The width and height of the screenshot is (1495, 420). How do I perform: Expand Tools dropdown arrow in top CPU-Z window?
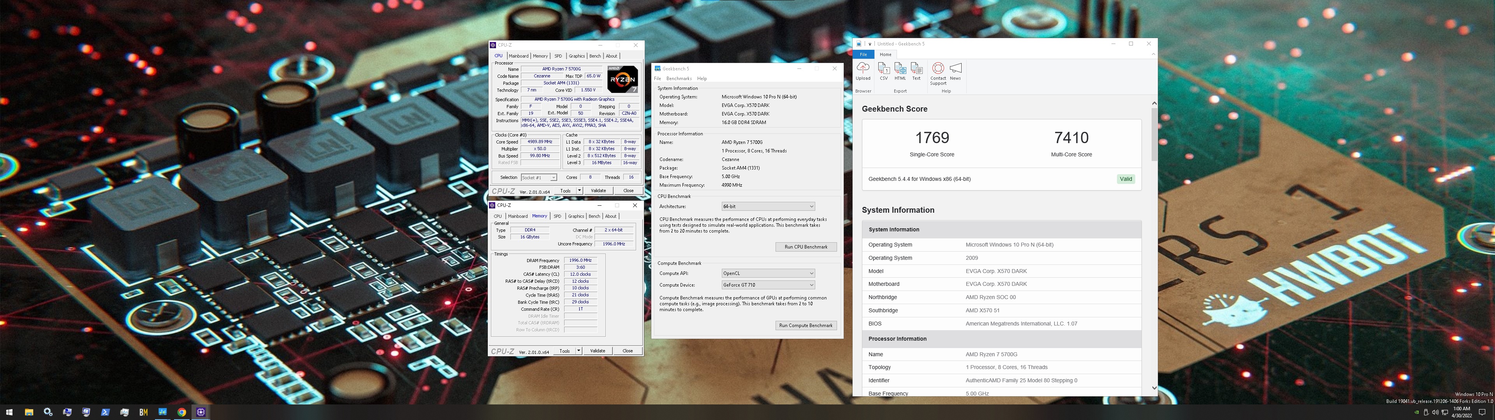tap(579, 191)
